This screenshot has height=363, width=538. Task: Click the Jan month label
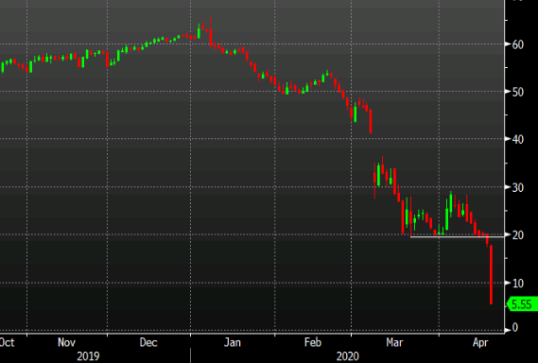[233, 342]
